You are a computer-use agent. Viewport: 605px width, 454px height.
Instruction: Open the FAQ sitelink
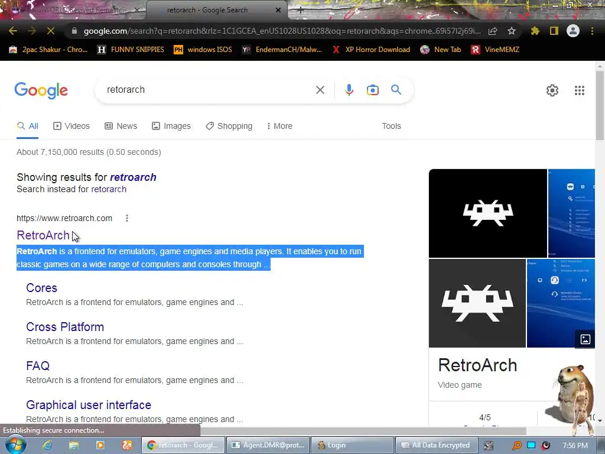[38, 365]
